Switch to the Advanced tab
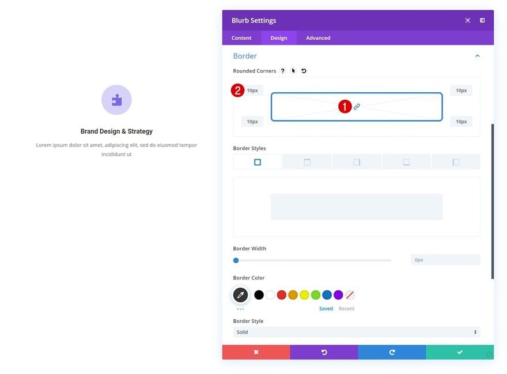The height and width of the screenshot is (374, 507). [318, 38]
